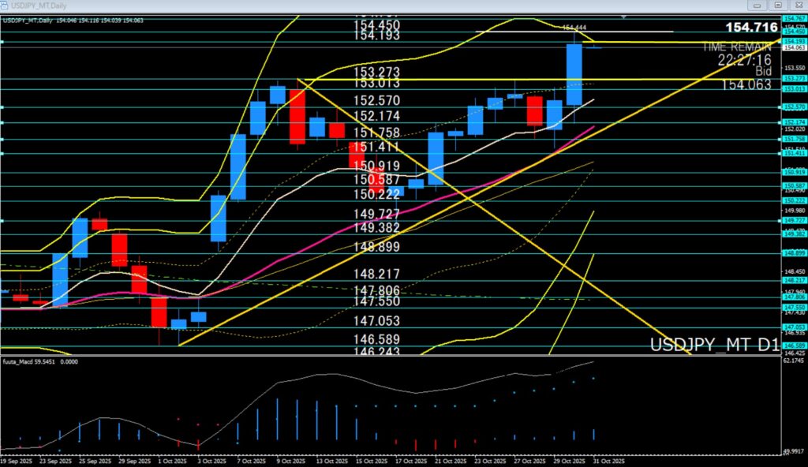The width and height of the screenshot is (808, 467).
Task: Select the tall blue candle below 154.444
Action: point(574,75)
